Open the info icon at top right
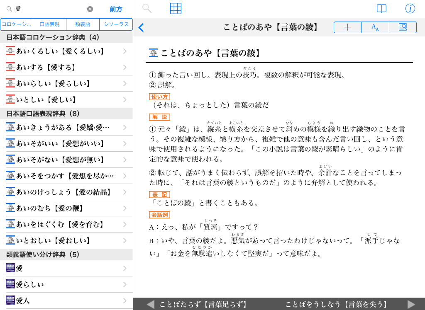The height and width of the screenshot is (310, 425). [410, 8]
